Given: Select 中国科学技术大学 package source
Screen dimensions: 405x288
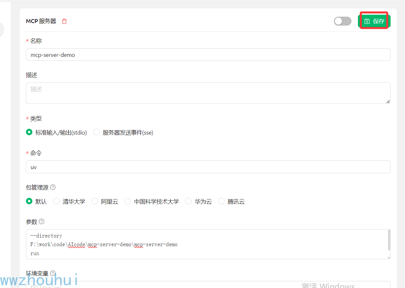Looking at the screenshot, I should tap(128, 201).
